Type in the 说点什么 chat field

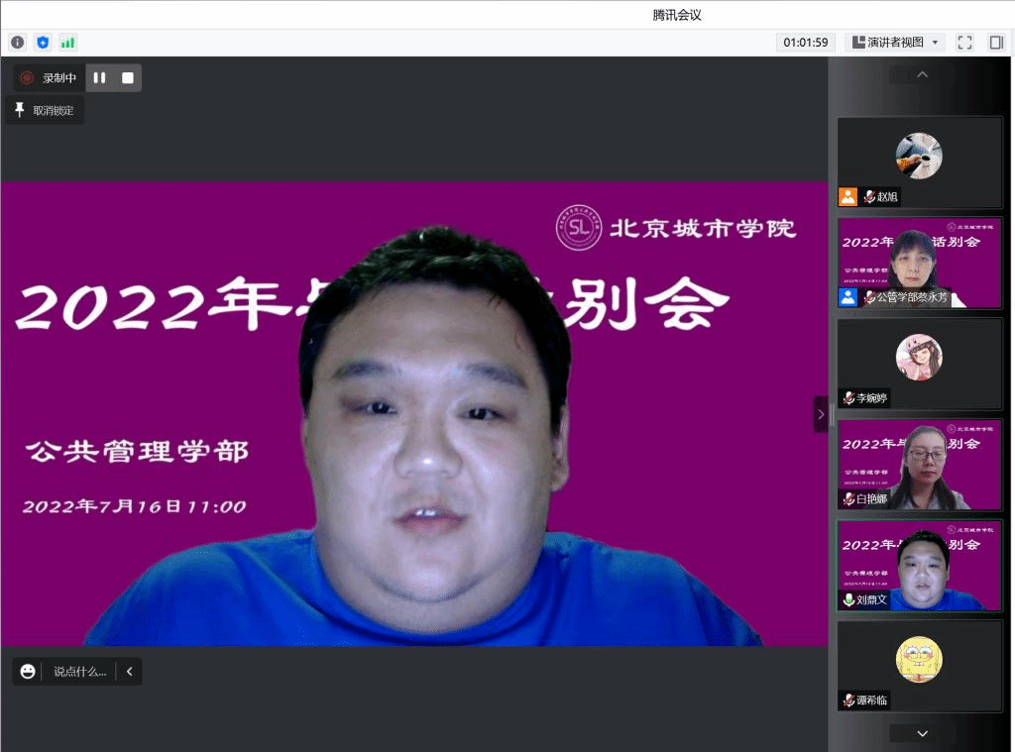click(x=78, y=671)
